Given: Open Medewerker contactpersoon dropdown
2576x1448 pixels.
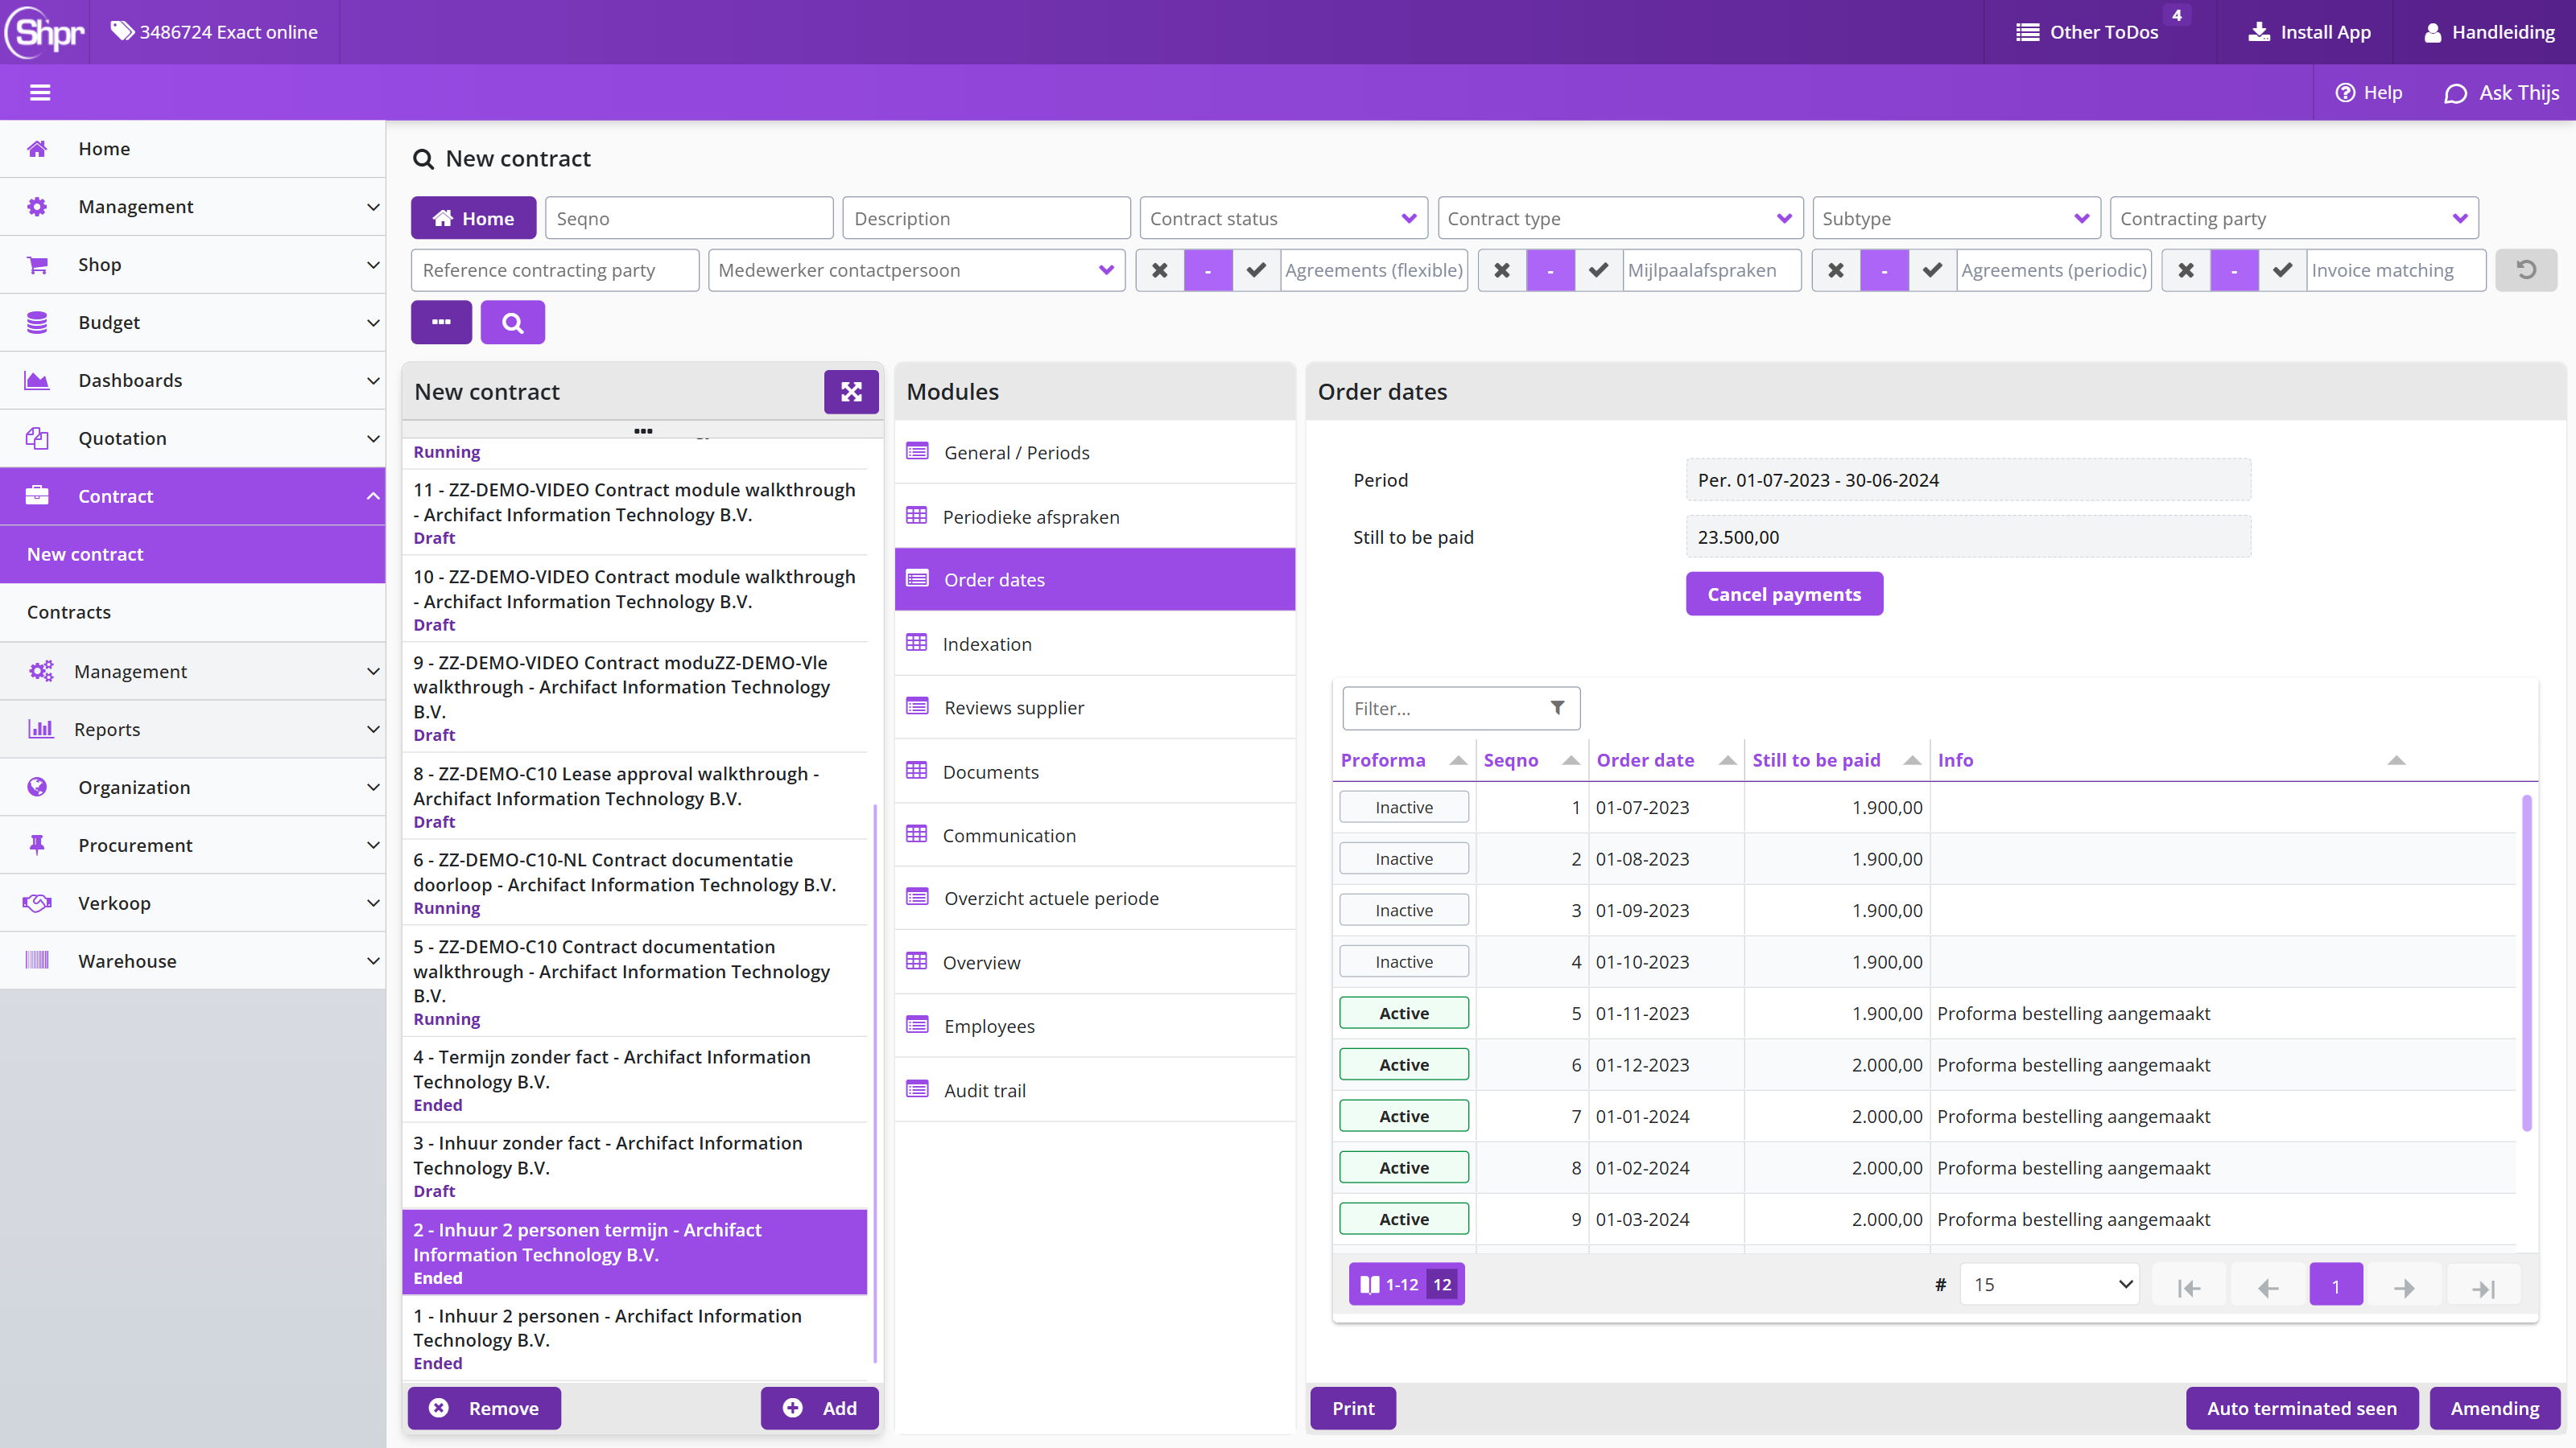Looking at the screenshot, I should point(916,269).
